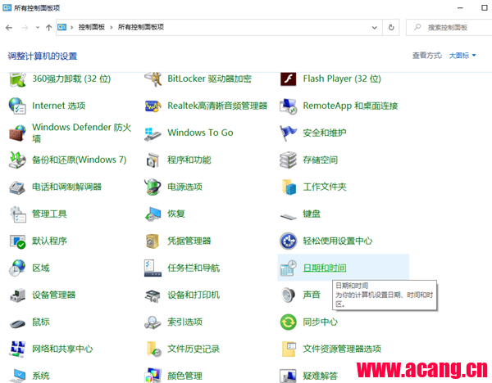
Task: Open RemoteApp 和桌面连接 icon
Action: pos(288,106)
